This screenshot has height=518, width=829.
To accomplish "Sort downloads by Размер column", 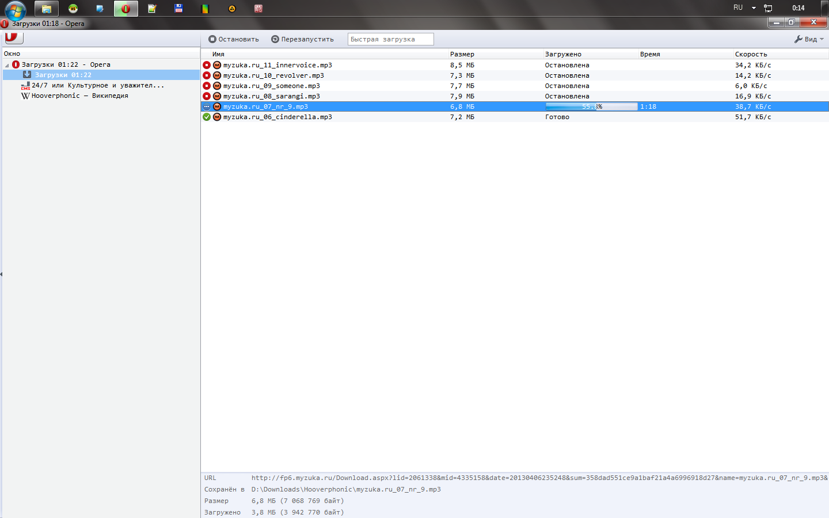I will point(462,54).
